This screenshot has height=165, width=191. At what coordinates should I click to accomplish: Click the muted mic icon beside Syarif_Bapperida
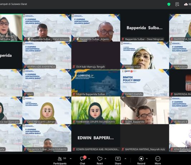click(123, 122)
